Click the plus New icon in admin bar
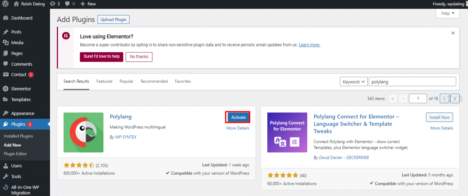 point(83,4)
